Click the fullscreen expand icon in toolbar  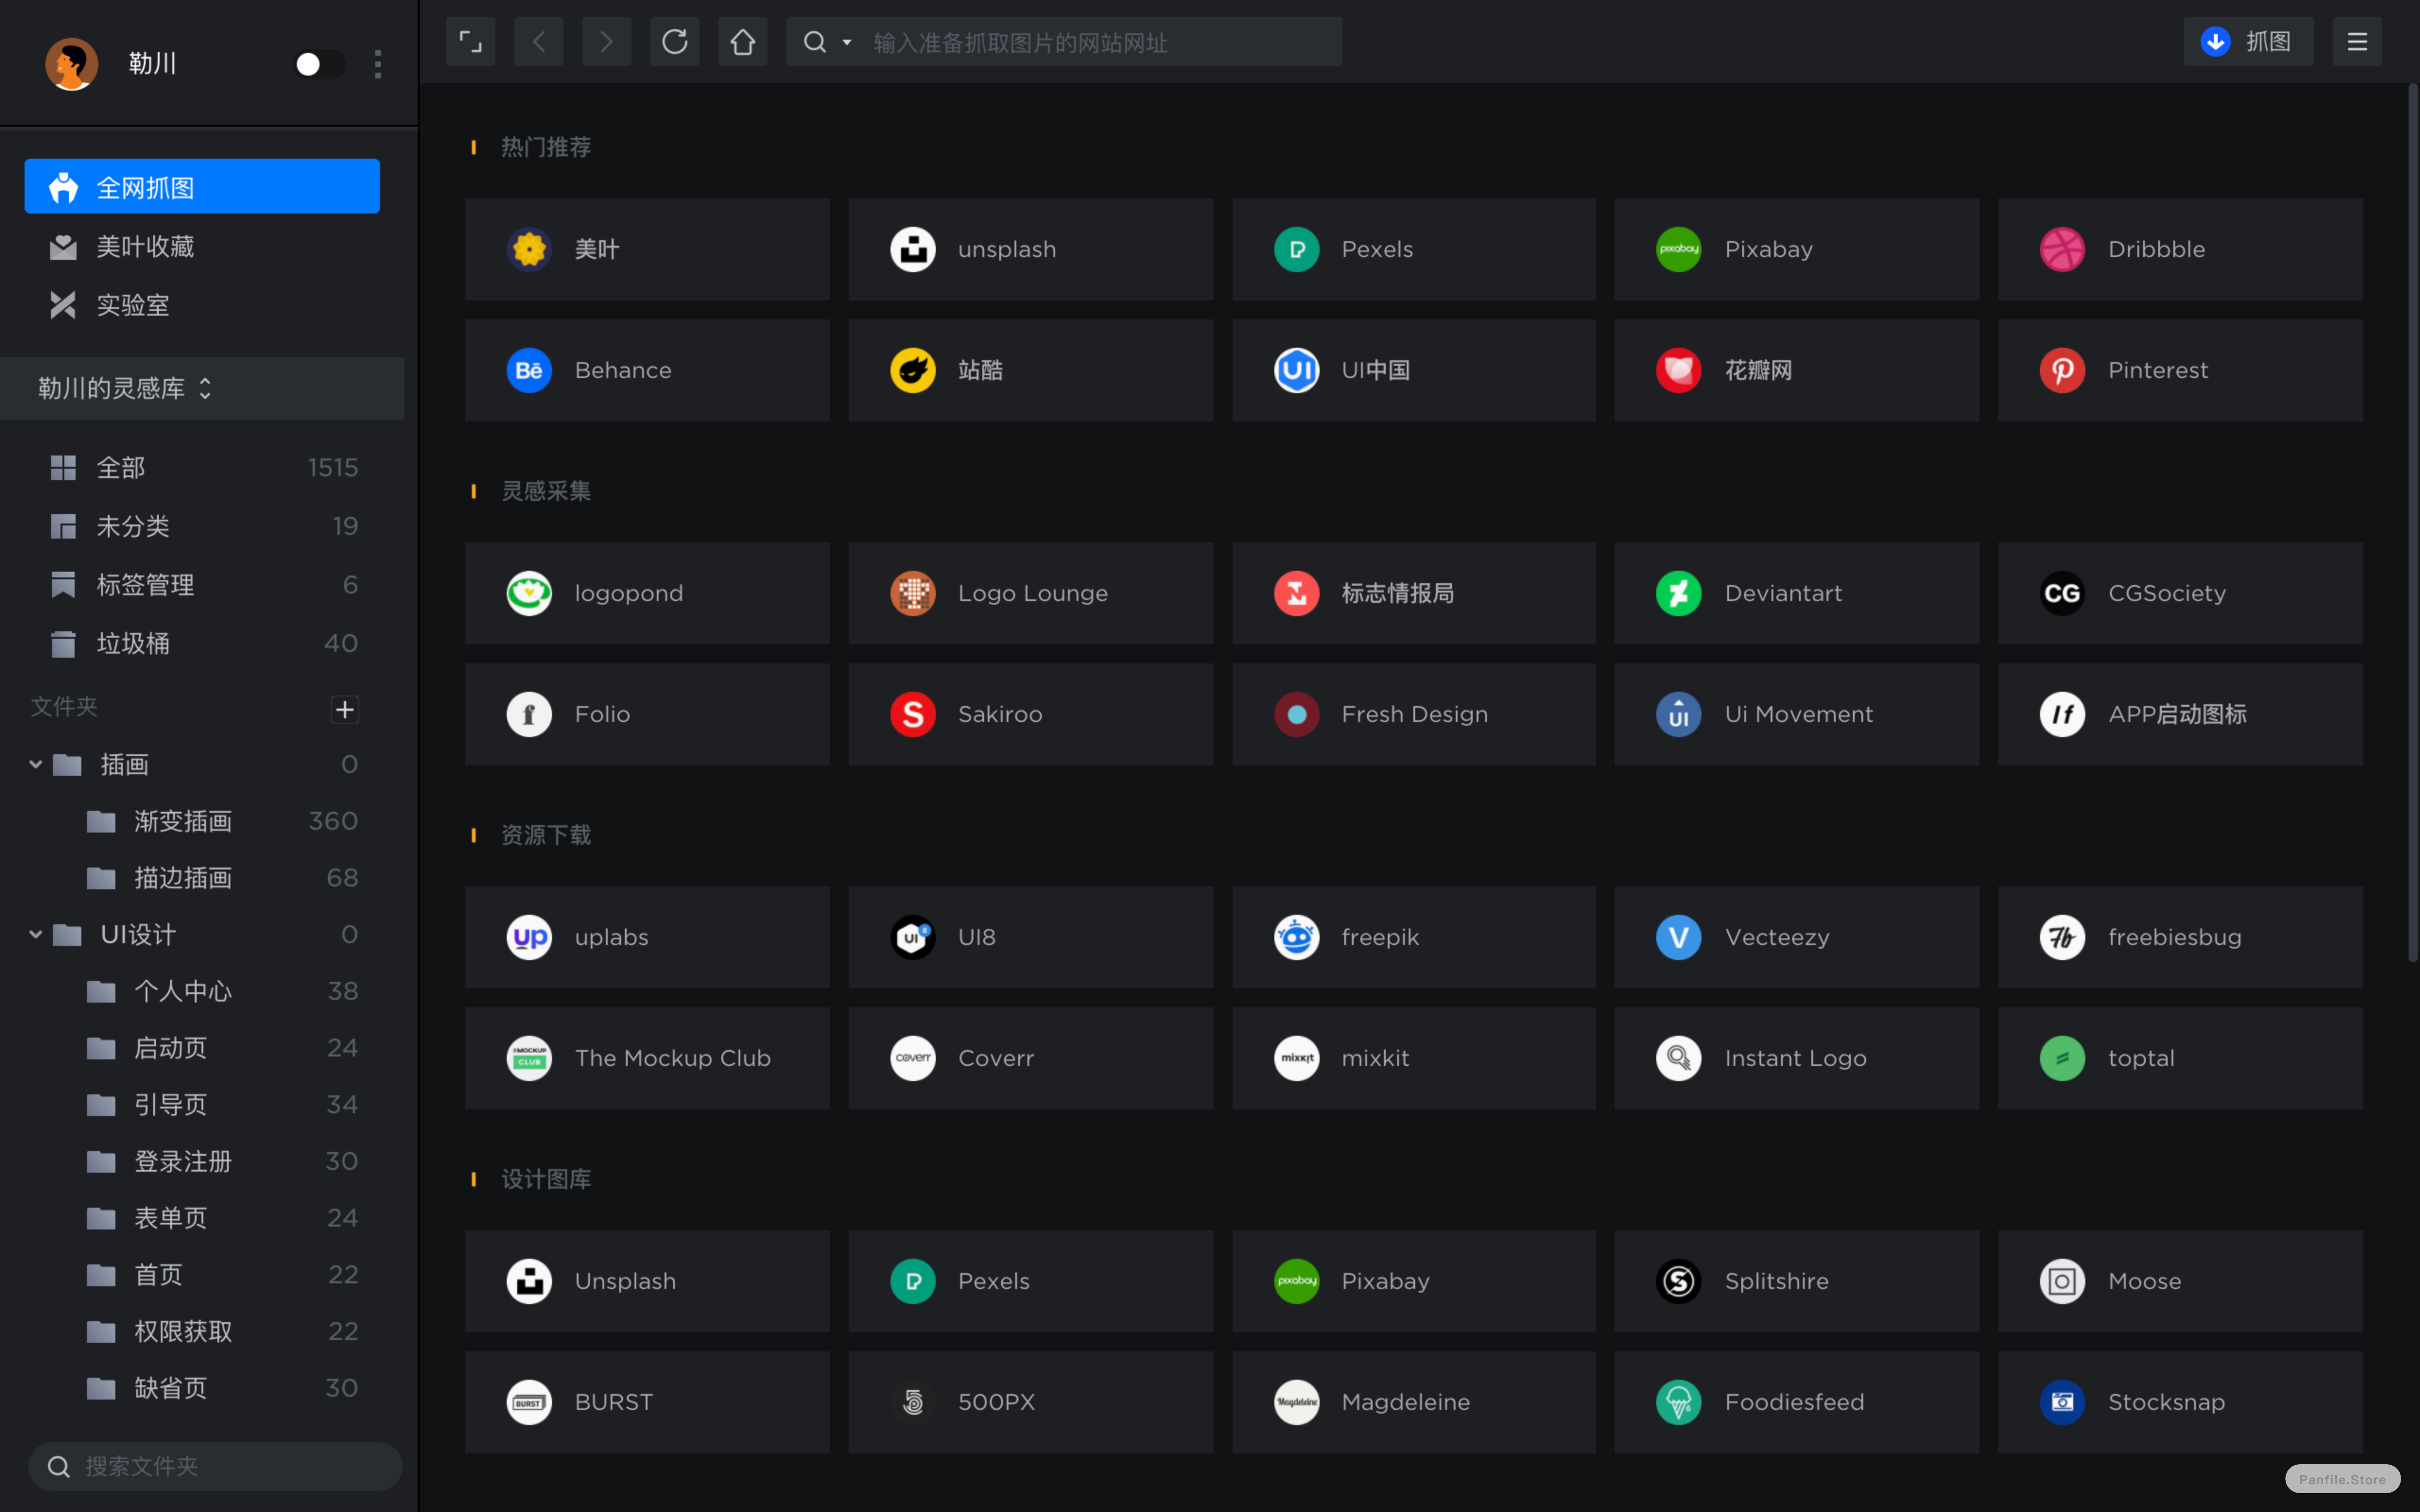point(470,42)
